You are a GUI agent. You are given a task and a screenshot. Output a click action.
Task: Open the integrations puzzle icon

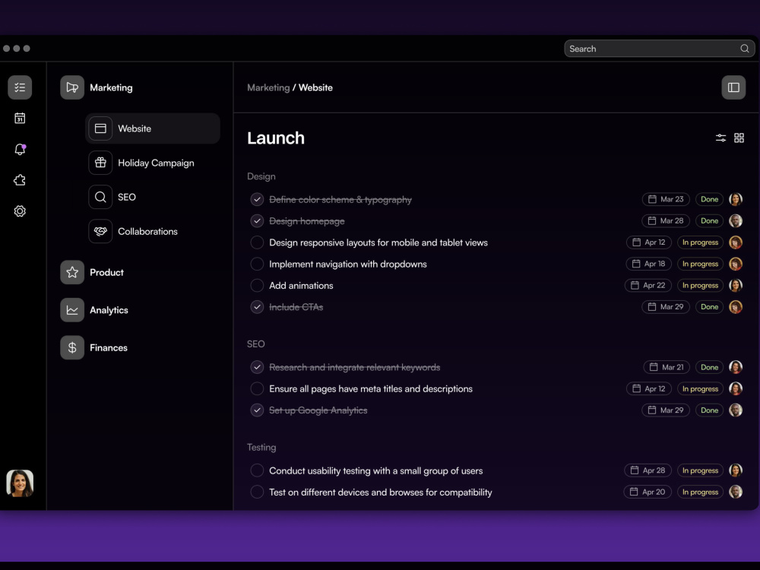20,180
